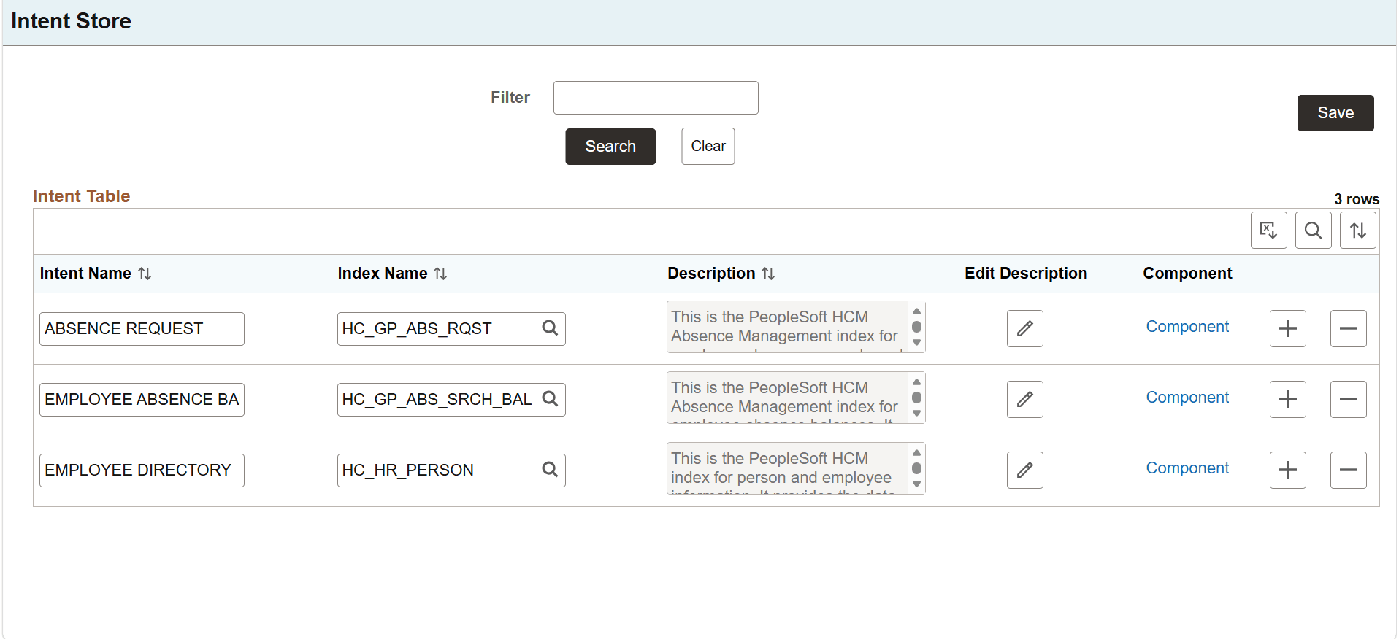This screenshot has width=1399, height=639.
Task: Select the EMPLOYEE ABSENCE BA intent name field
Action: click(142, 400)
